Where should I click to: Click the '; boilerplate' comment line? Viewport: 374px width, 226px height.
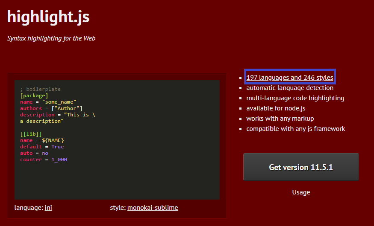[40, 89]
